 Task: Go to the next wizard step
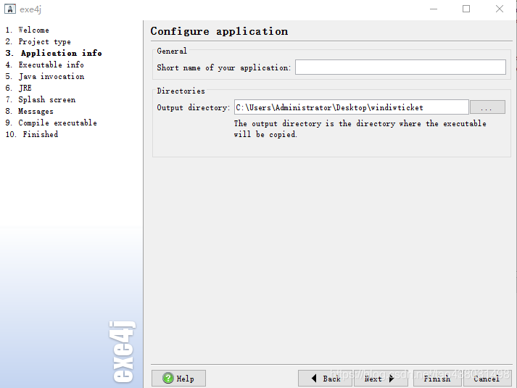click(381, 378)
